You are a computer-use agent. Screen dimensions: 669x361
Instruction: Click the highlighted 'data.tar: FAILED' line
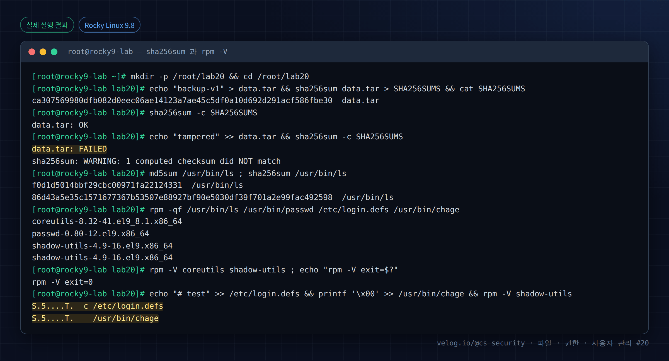pos(69,149)
